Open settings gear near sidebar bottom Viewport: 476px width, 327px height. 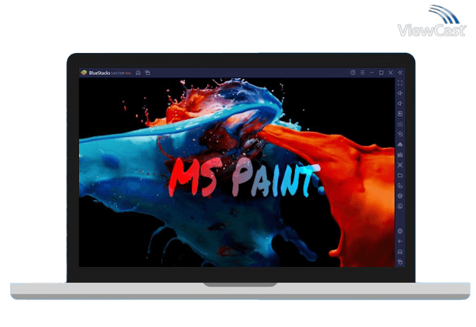[400, 231]
